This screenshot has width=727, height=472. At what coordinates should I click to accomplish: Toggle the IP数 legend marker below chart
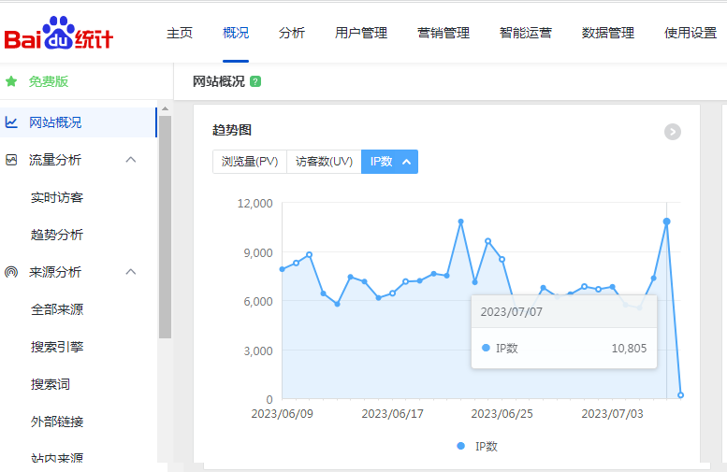[461, 446]
